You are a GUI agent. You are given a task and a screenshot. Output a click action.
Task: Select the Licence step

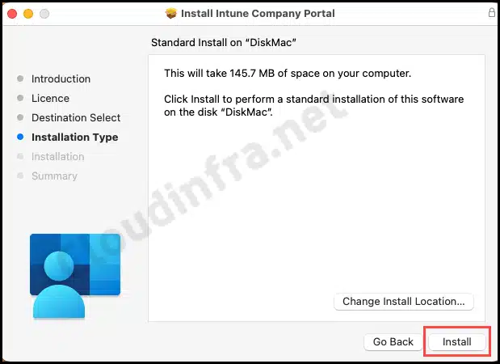tap(50, 99)
